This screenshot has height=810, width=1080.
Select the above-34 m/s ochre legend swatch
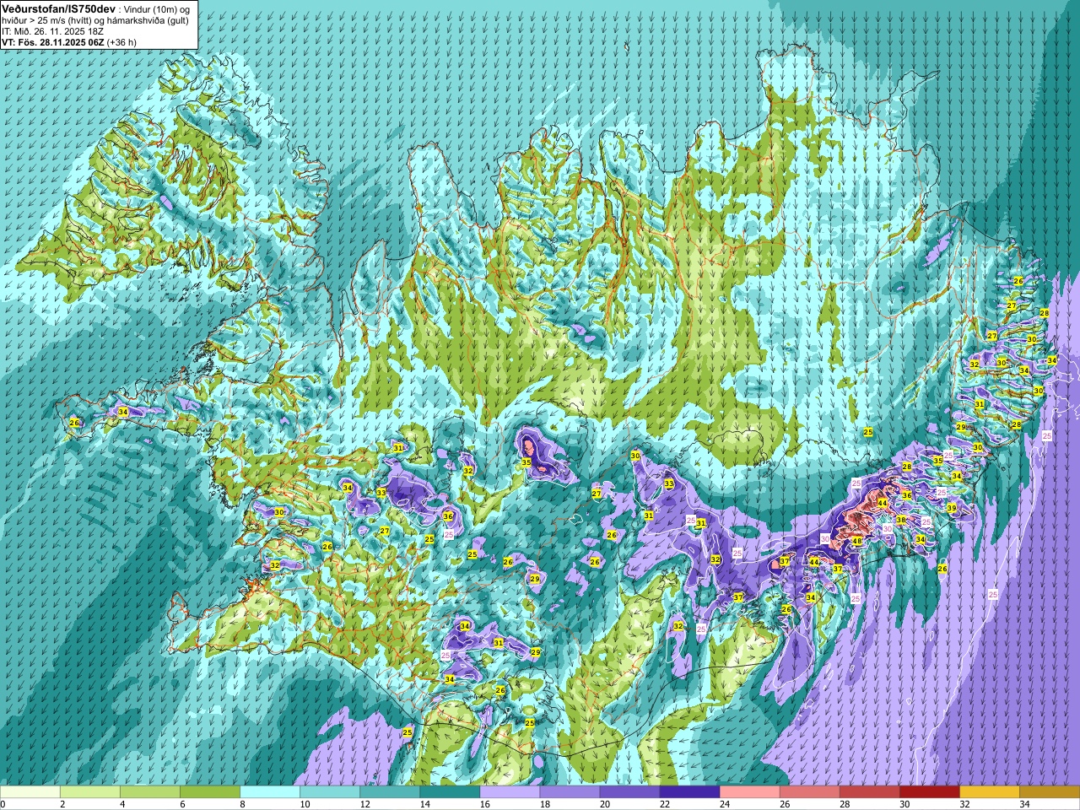coord(1049,792)
